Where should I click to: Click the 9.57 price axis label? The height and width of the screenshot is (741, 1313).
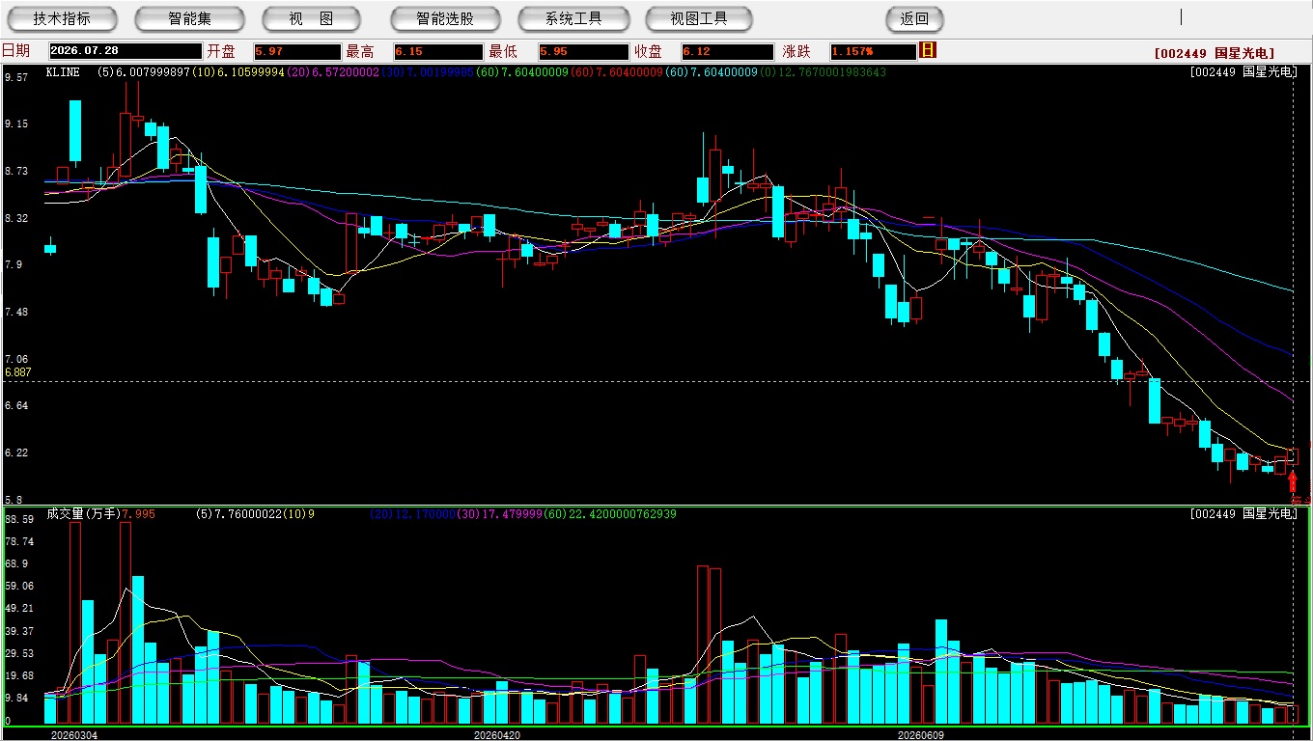click(x=15, y=77)
